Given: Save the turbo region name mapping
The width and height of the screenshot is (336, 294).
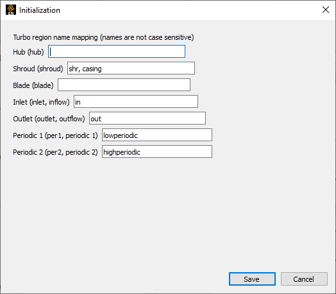Looking at the screenshot, I should pyautogui.click(x=252, y=279).
